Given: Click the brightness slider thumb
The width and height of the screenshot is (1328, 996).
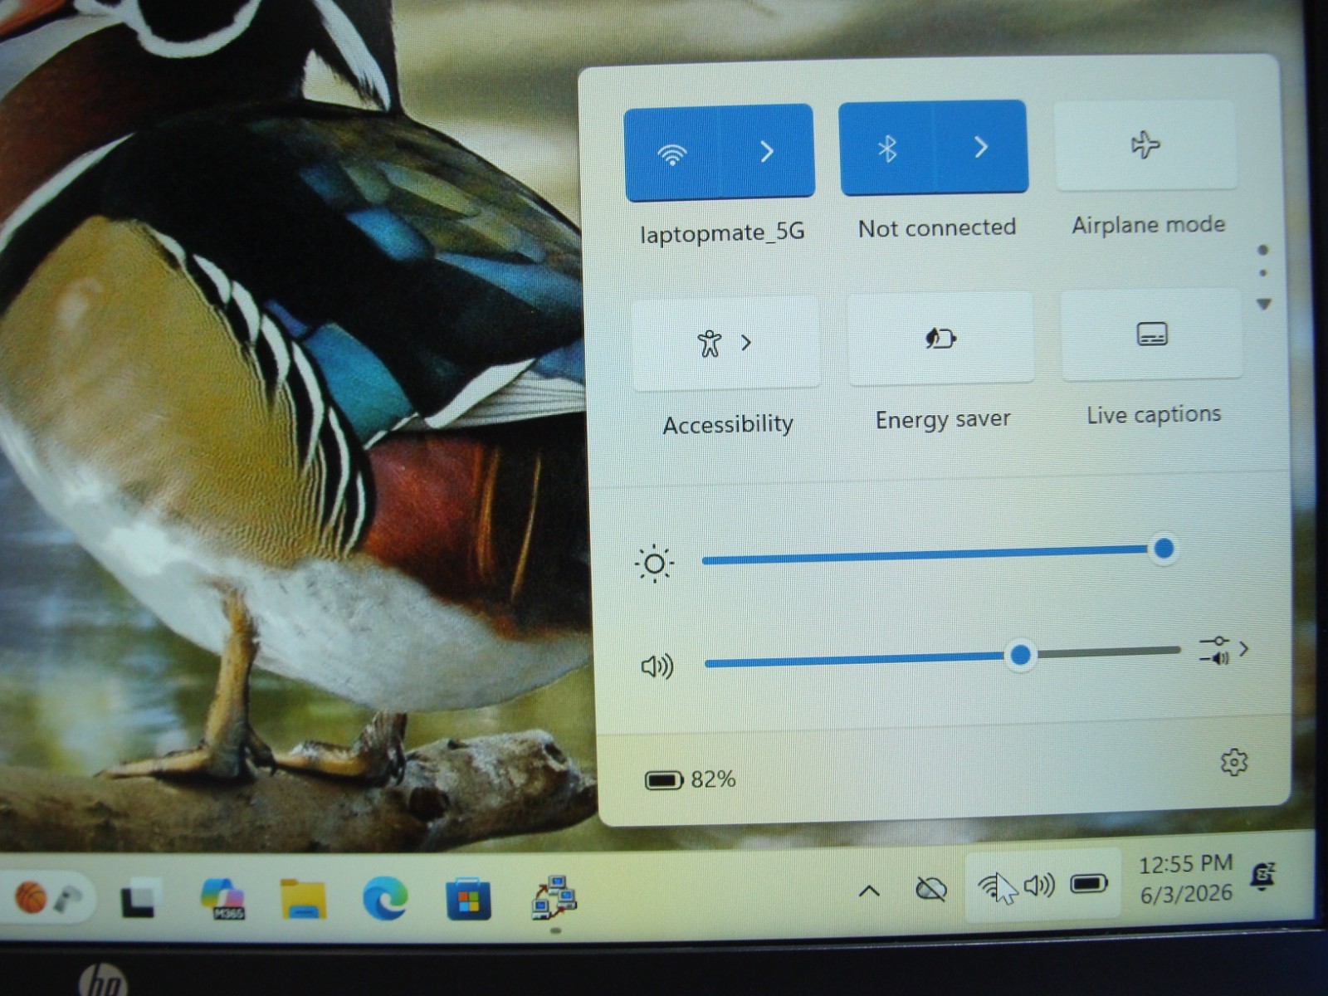Looking at the screenshot, I should pos(1164,549).
